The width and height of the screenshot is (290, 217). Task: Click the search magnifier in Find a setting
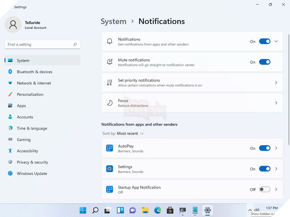pyautogui.click(x=75, y=44)
